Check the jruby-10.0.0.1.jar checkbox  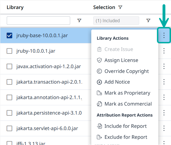pyautogui.click(x=9, y=51)
